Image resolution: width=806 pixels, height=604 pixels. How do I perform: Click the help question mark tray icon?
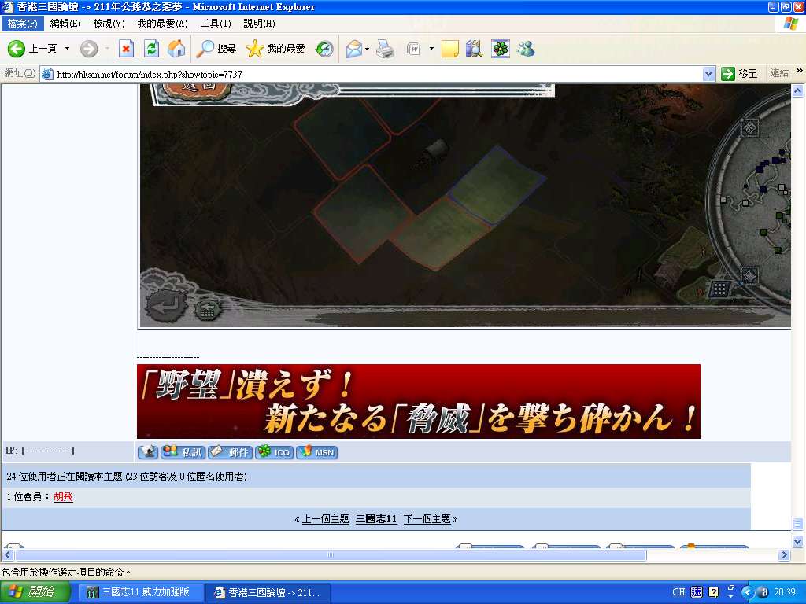pos(713,592)
